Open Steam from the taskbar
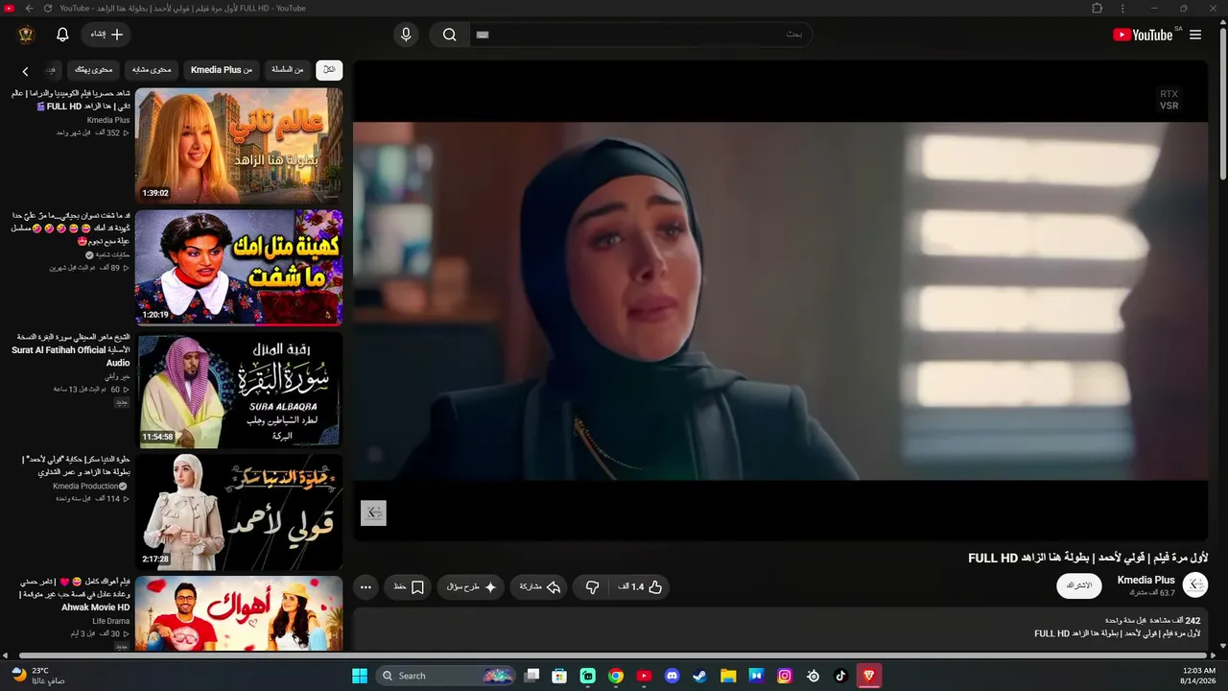1228x691 pixels. (x=699, y=676)
